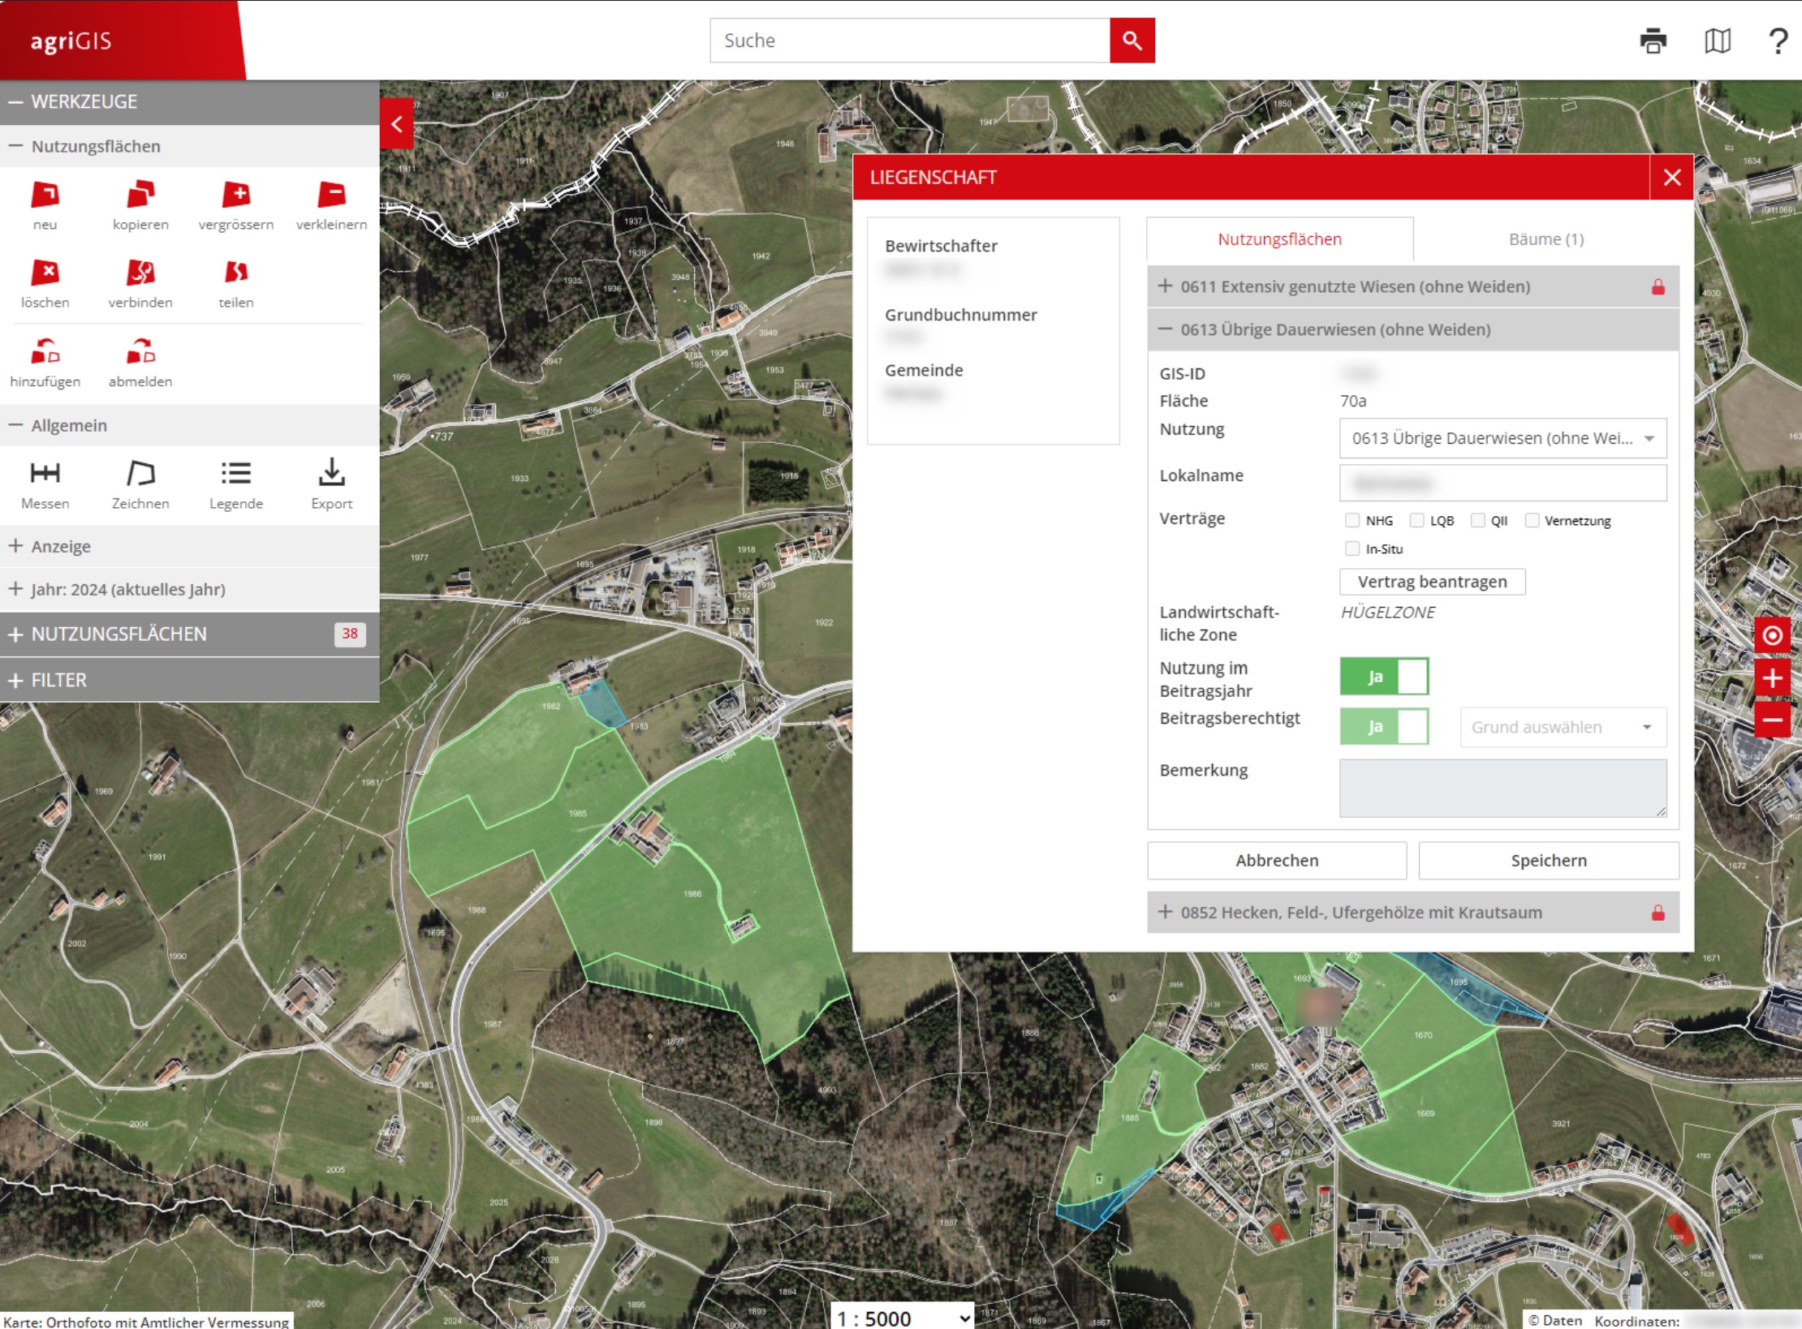Image resolution: width=1802 pixels, height=1329 pixels.
Task: Switch to the 'Bäume (1)' tab
Action: point(1545,239)
